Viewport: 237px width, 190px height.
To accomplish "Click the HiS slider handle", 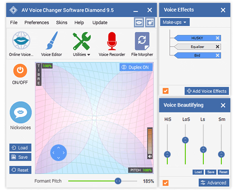I will tap(167, 154).
